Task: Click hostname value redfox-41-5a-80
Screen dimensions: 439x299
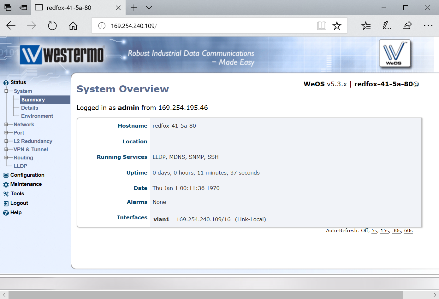Action: pos(174,126)
